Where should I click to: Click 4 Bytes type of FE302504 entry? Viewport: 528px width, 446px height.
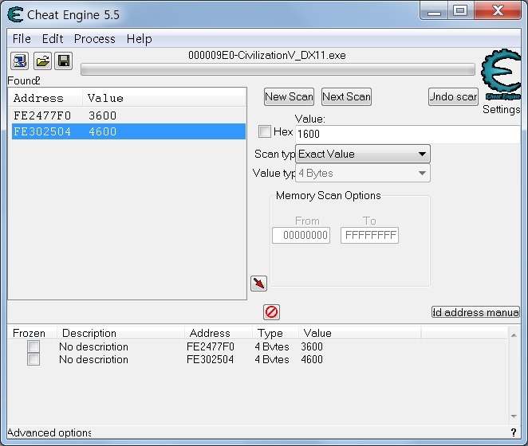click(272, 359)
